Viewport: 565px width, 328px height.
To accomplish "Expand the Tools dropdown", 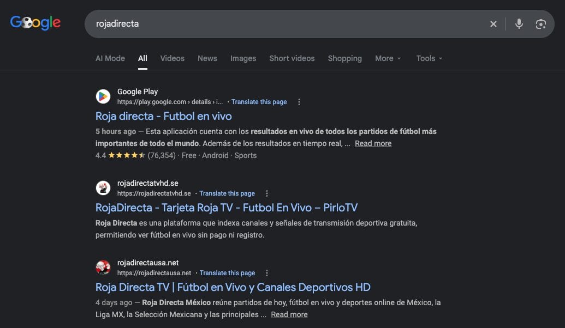I will point(429,58).
